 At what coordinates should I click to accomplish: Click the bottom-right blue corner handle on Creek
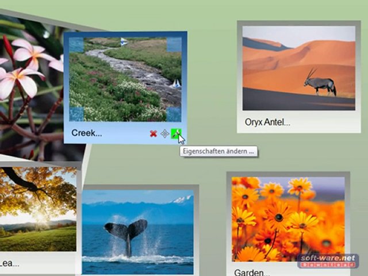[174, 114]
